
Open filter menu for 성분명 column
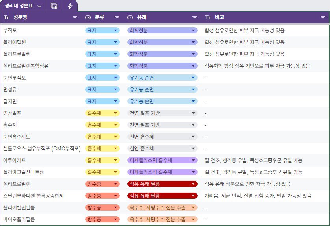(x=75, y=17)
